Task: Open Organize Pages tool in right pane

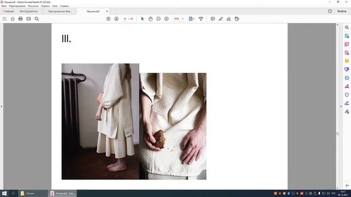Action: pos(347,44)
